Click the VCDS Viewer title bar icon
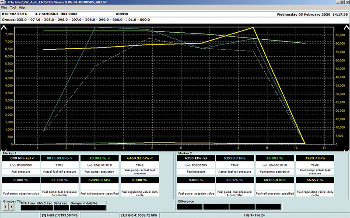The width and height of the screenshot is (350, 218). click(2, 2)
